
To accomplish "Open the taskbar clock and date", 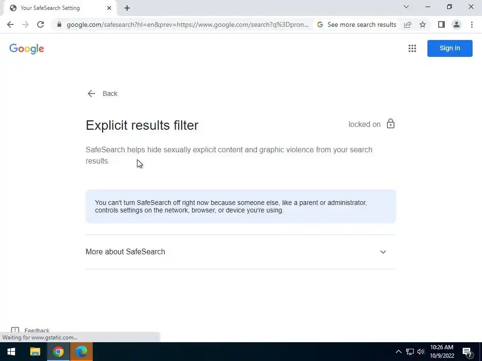I will (x=442, y=352).
